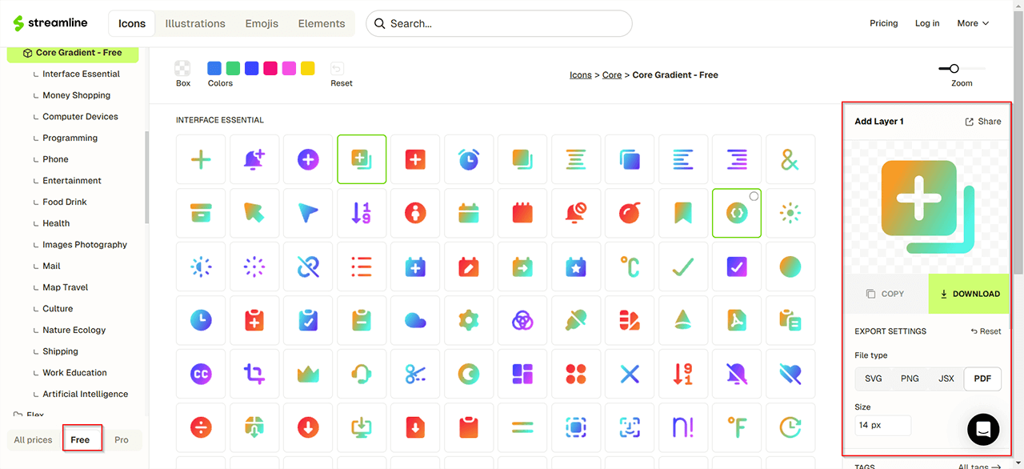This screenshot has width=1024, height=469.
Task: Filter by Free price option
Action: click(80, 439)
